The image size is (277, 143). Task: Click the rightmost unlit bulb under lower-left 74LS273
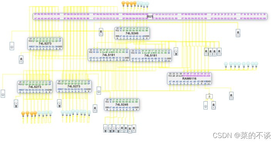click(50, 113)
